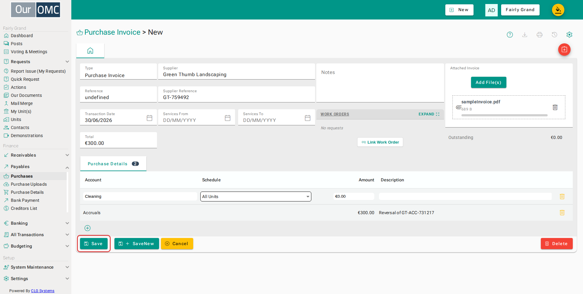
Task: Open the history clock icon
Action: pyautogui.click(x=554, y=35)
